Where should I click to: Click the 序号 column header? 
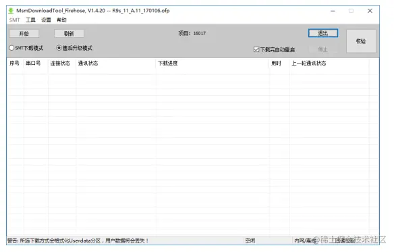pos(15,64)
